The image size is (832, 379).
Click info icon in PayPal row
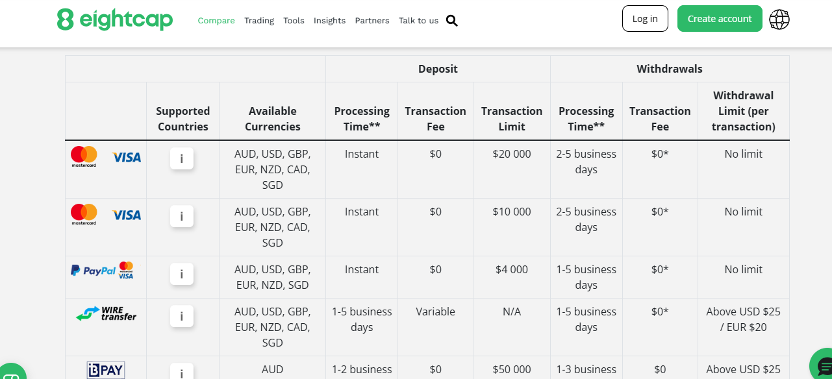point(182,274)
